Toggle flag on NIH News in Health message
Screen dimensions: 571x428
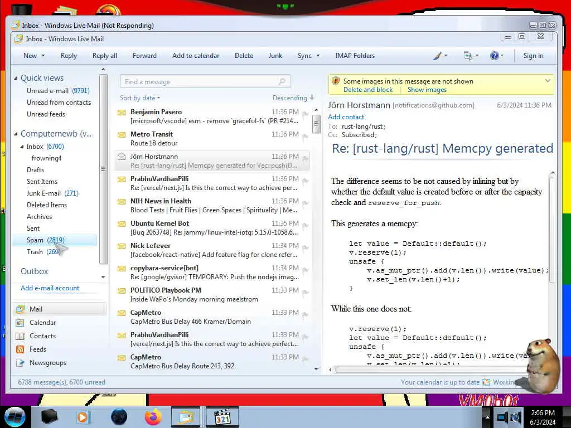coord(305,203)
